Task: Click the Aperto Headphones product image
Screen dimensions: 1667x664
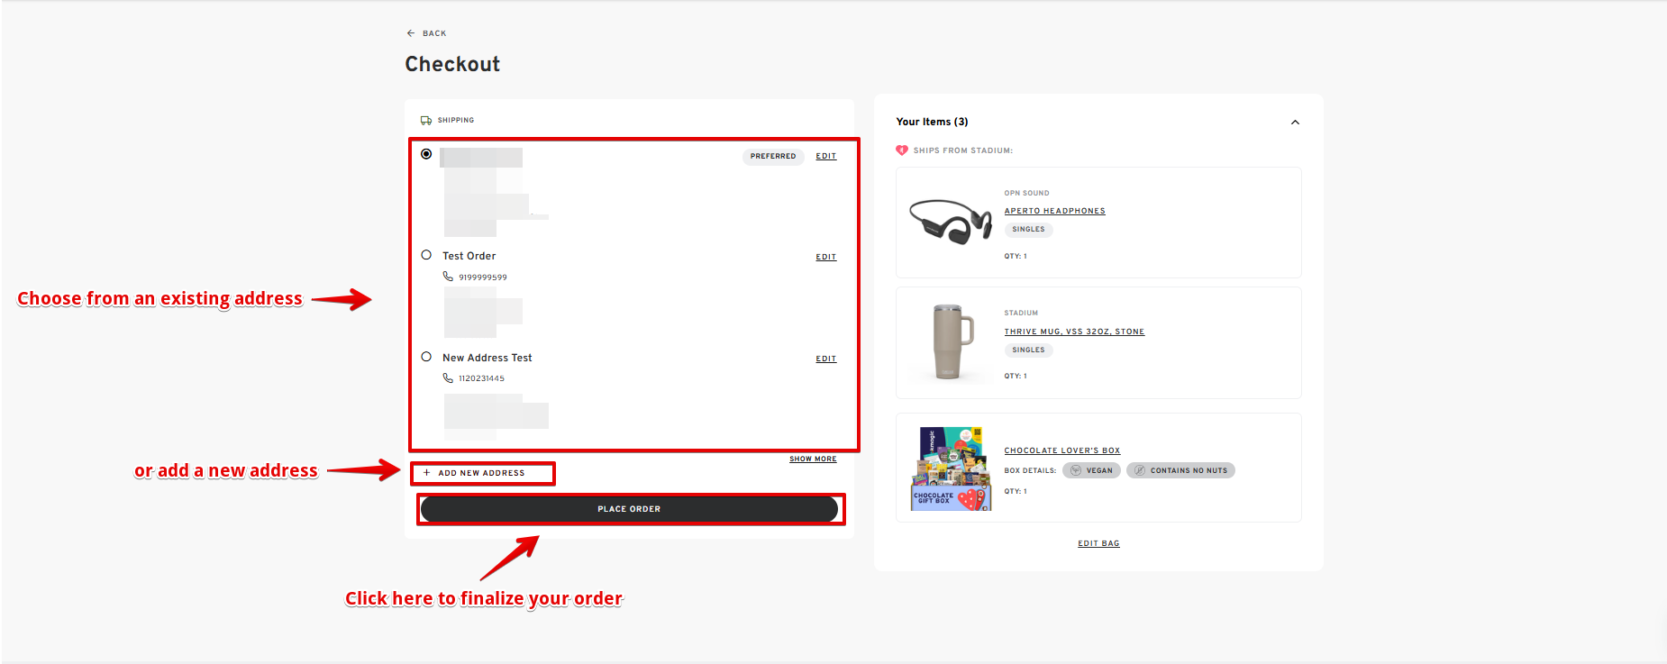Action: (x=950, y=222)
